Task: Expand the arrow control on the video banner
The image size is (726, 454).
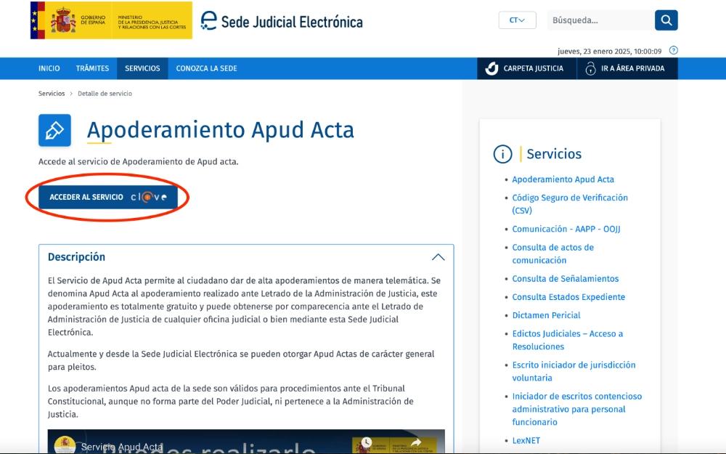Action: coord(416,442)
